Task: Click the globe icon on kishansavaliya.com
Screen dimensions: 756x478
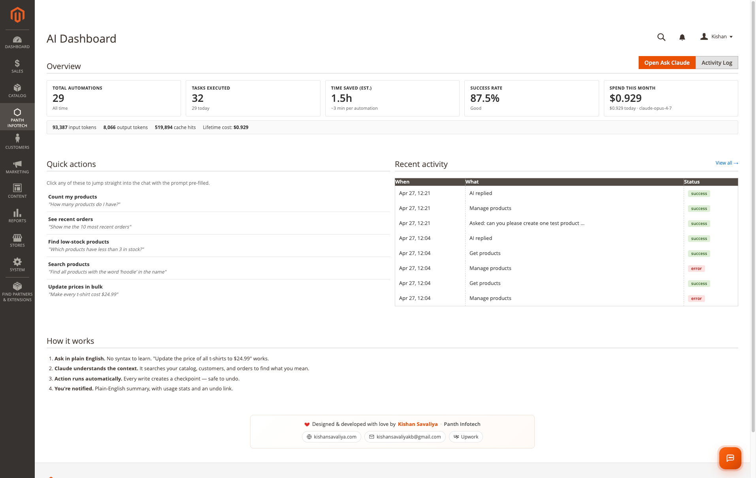Action: click(309, 437)
